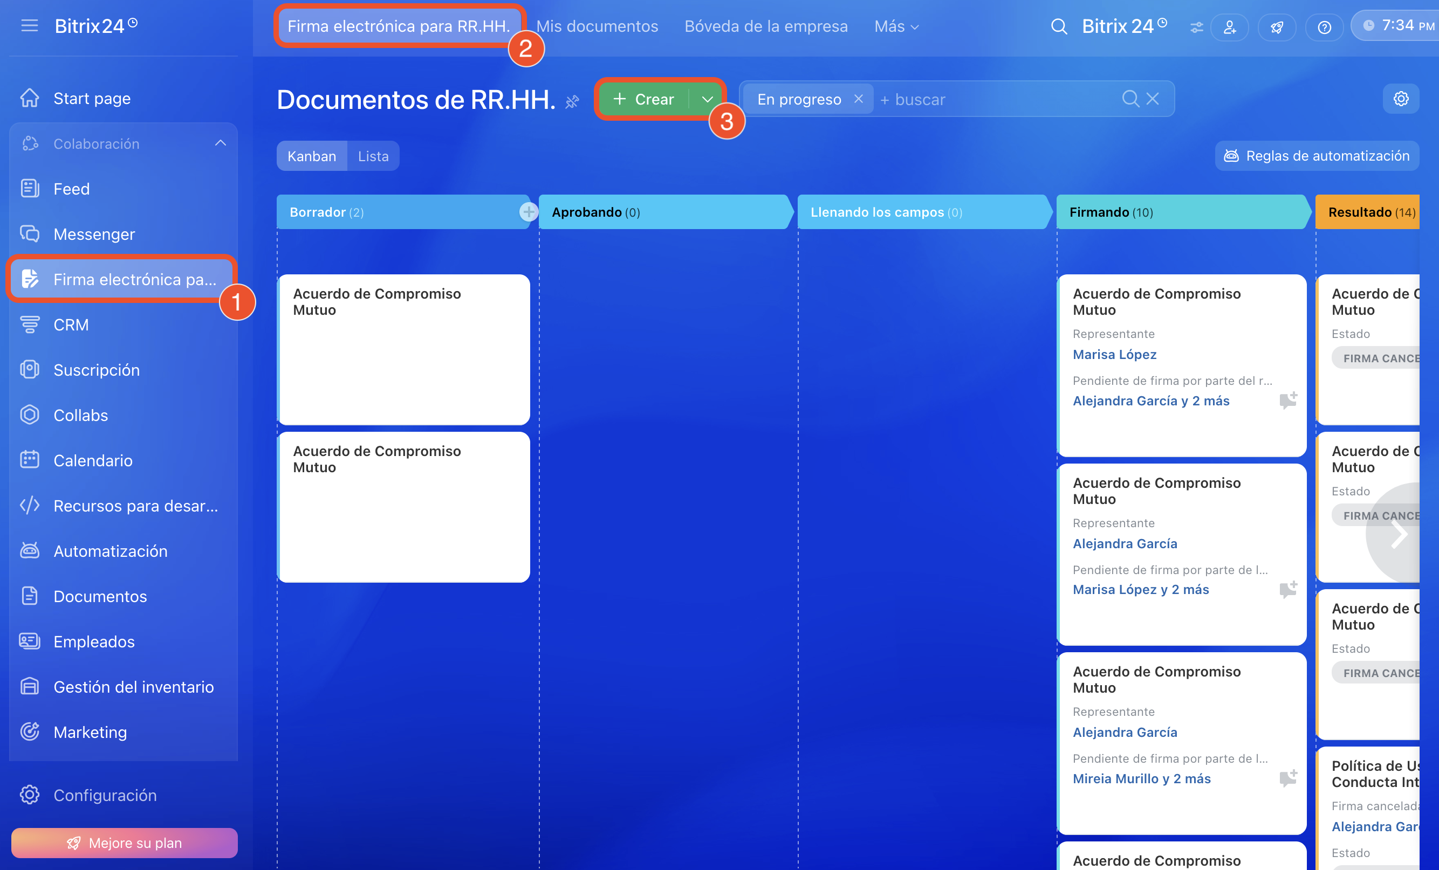The height and width of the screenshot is (870, 1439).
Task: Open the help question mark icon
Action: pyautogui.click(x=1324, y=27)
